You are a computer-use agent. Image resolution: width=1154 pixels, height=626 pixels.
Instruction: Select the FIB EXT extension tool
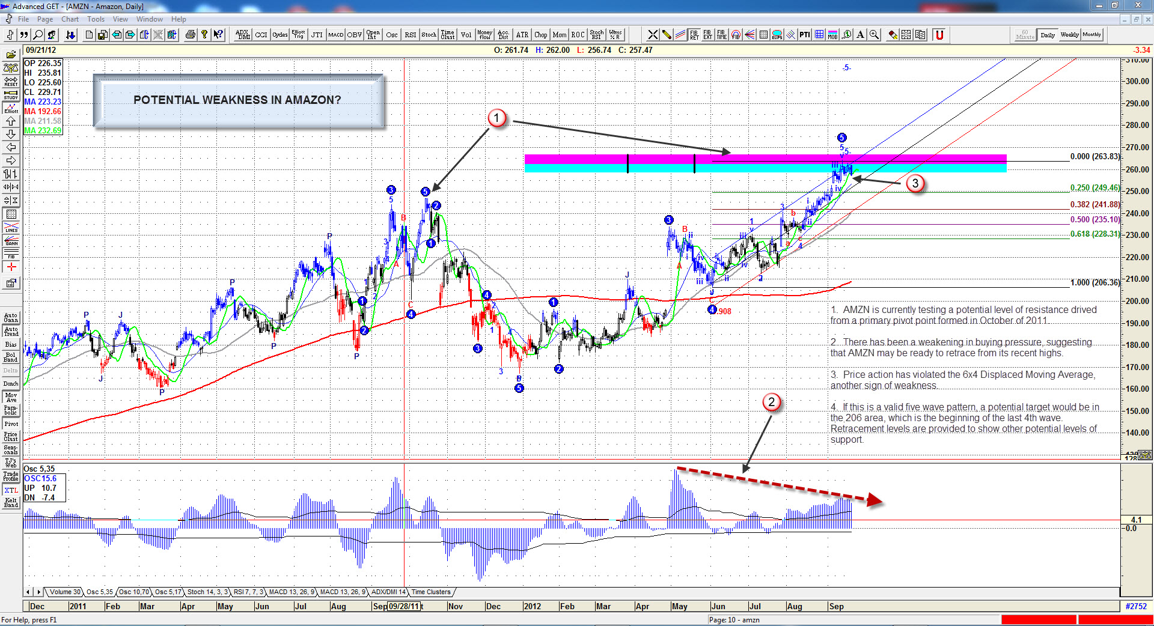[x=708, y=35]
